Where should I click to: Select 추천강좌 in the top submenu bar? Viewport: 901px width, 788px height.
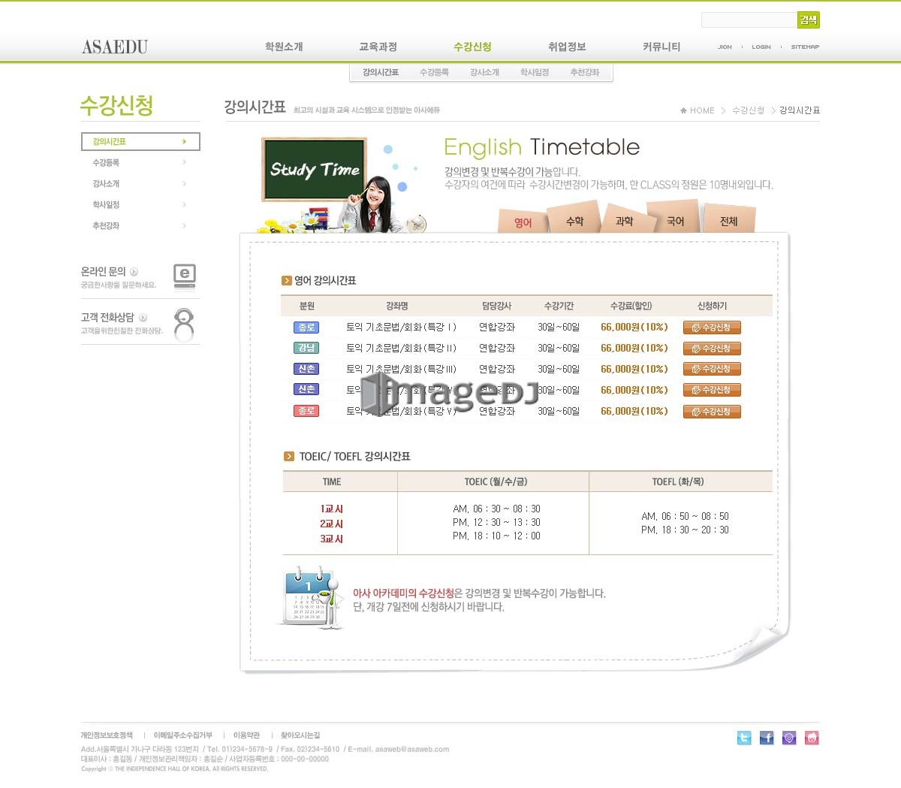(x=585, y=72)
